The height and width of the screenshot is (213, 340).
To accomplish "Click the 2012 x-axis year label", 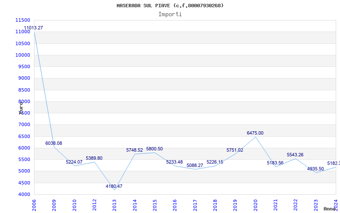I will 94,205.
